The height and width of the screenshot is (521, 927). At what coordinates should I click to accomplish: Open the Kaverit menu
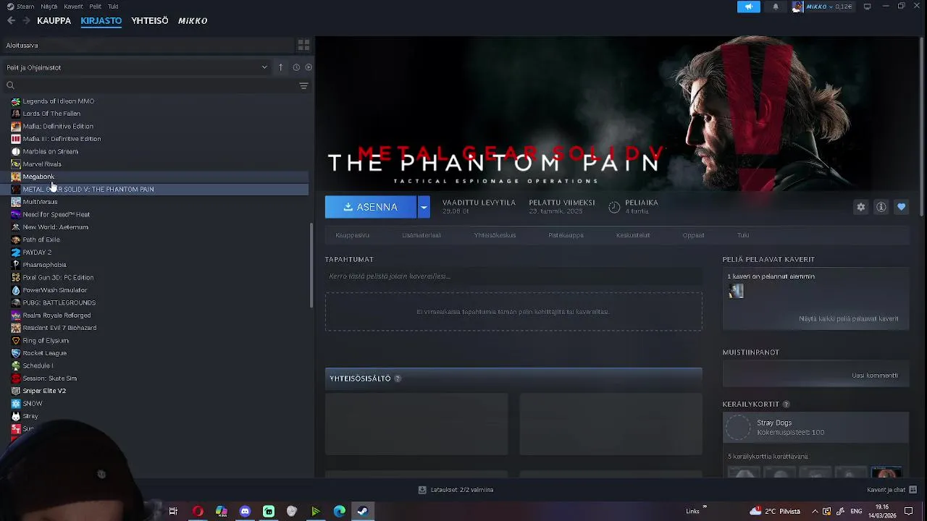pos(73,7)
